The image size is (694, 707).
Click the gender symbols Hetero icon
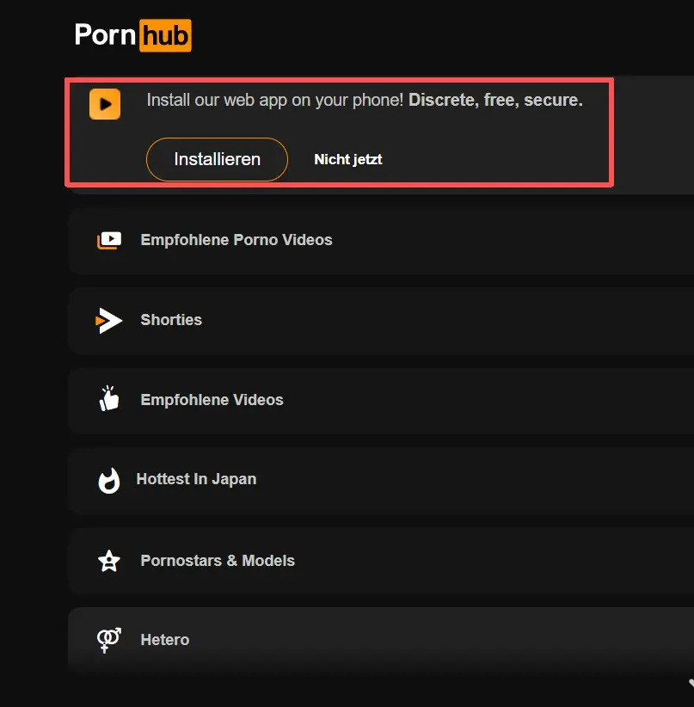point(109,640)
